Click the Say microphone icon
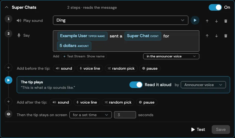 [19, 36]
